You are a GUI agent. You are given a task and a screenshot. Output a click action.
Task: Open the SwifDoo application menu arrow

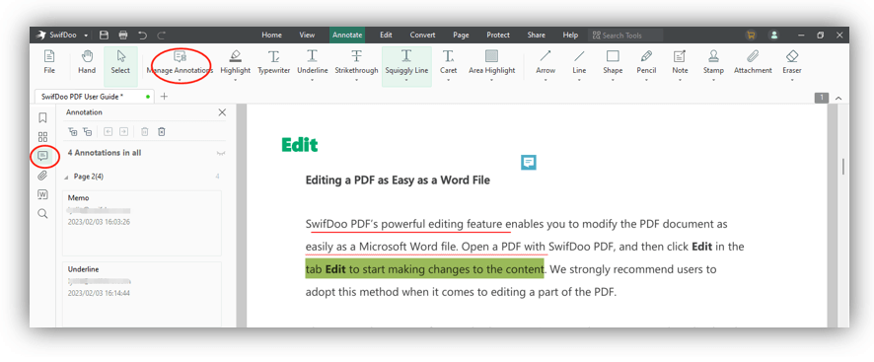(x=87, y=36)
